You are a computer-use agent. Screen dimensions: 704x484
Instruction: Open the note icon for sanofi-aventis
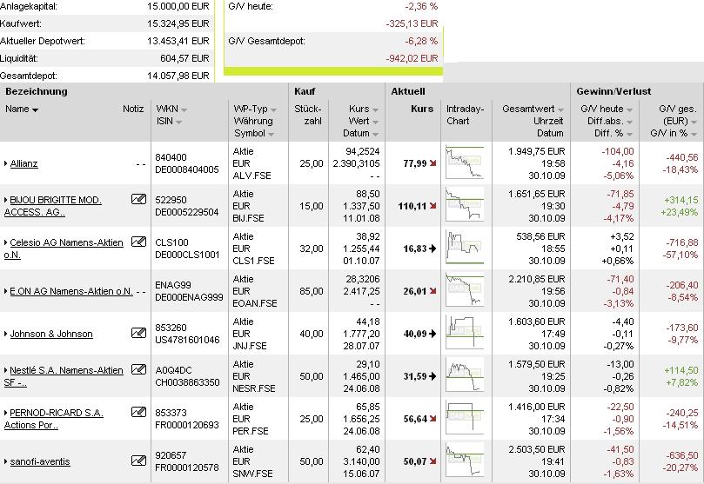[x=138, y=461]
